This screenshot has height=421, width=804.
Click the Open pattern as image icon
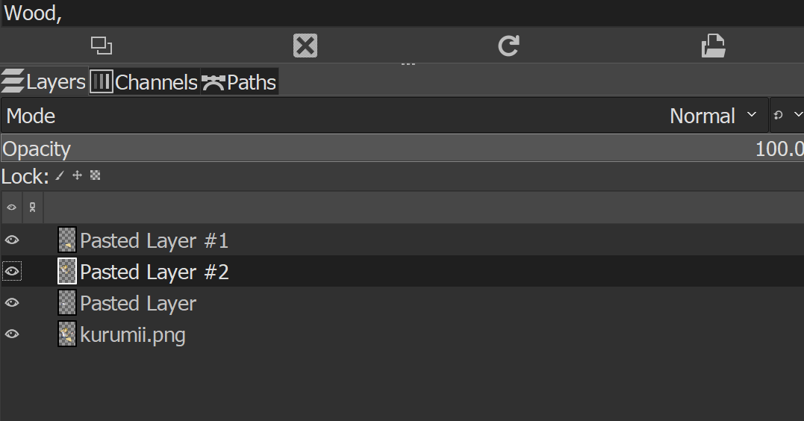[713, 46]
